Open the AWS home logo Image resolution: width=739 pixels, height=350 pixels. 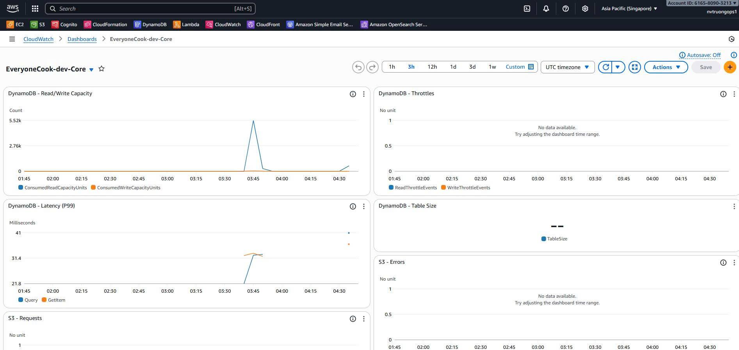click(12, 8)
